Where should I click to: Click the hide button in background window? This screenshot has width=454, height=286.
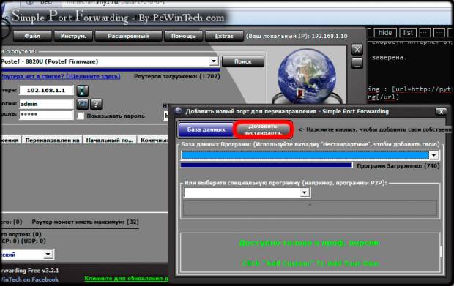point(384,33)
